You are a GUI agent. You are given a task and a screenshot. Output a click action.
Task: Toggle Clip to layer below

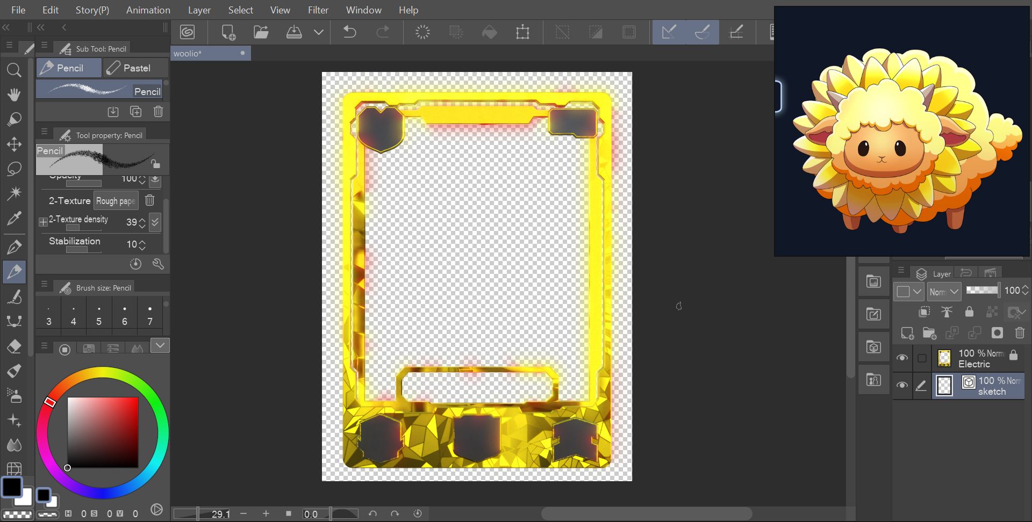924,311
